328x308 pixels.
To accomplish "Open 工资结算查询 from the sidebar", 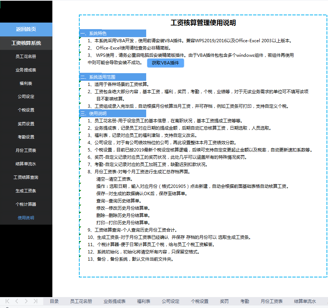I will [26, 177].
